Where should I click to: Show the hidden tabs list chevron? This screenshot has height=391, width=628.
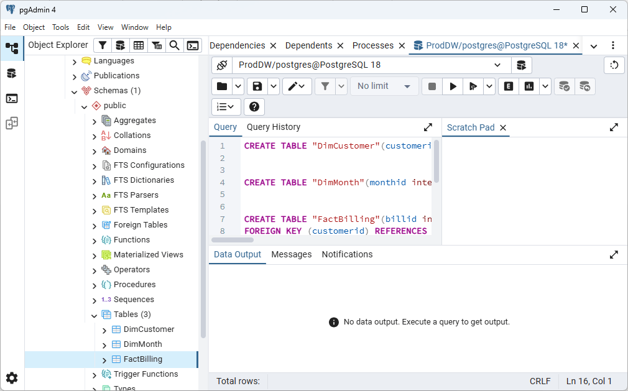(x=594, y=46)
